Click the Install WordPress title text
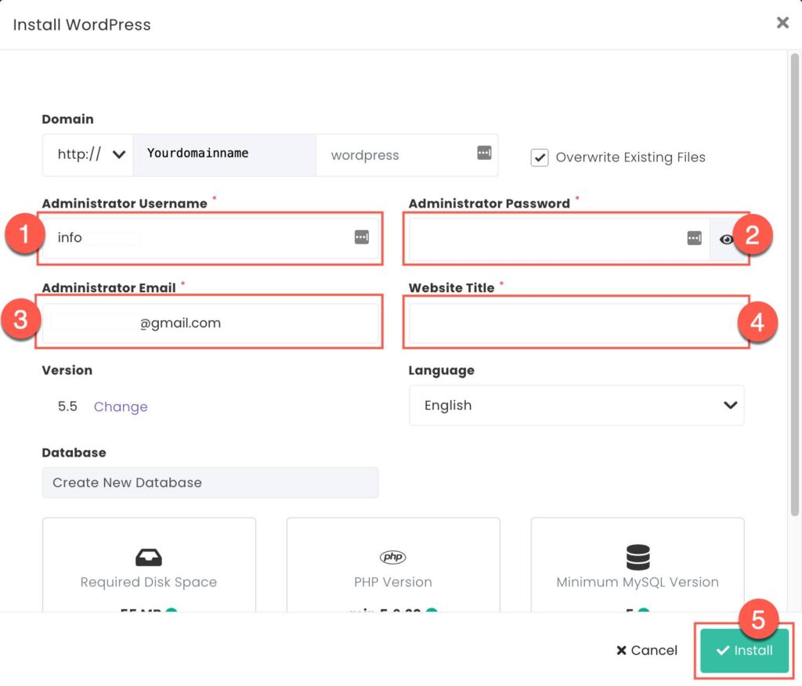Image resolution: width=802 pixels, height=686 pixels. coord(81,24)
